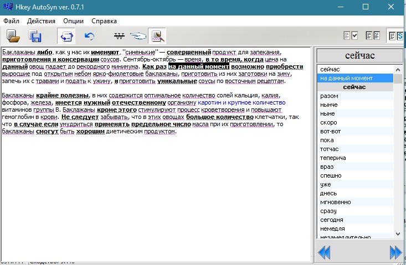Click bold phrase 'приготовления и консервации' in text
Viewport: 406px width, 265px height.
(50, 59)
